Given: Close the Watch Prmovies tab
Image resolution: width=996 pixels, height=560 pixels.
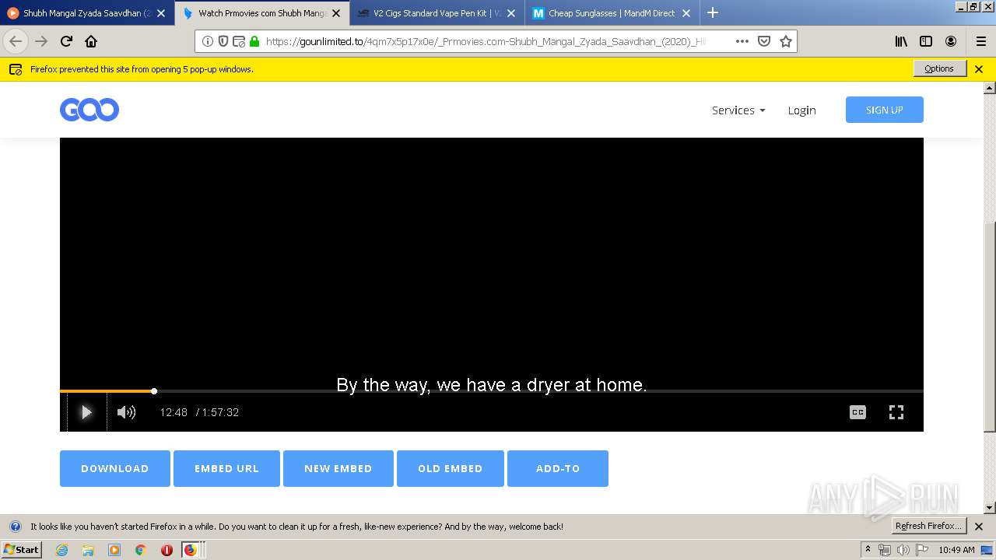Looking at the screenshot, I should [336, 13].
